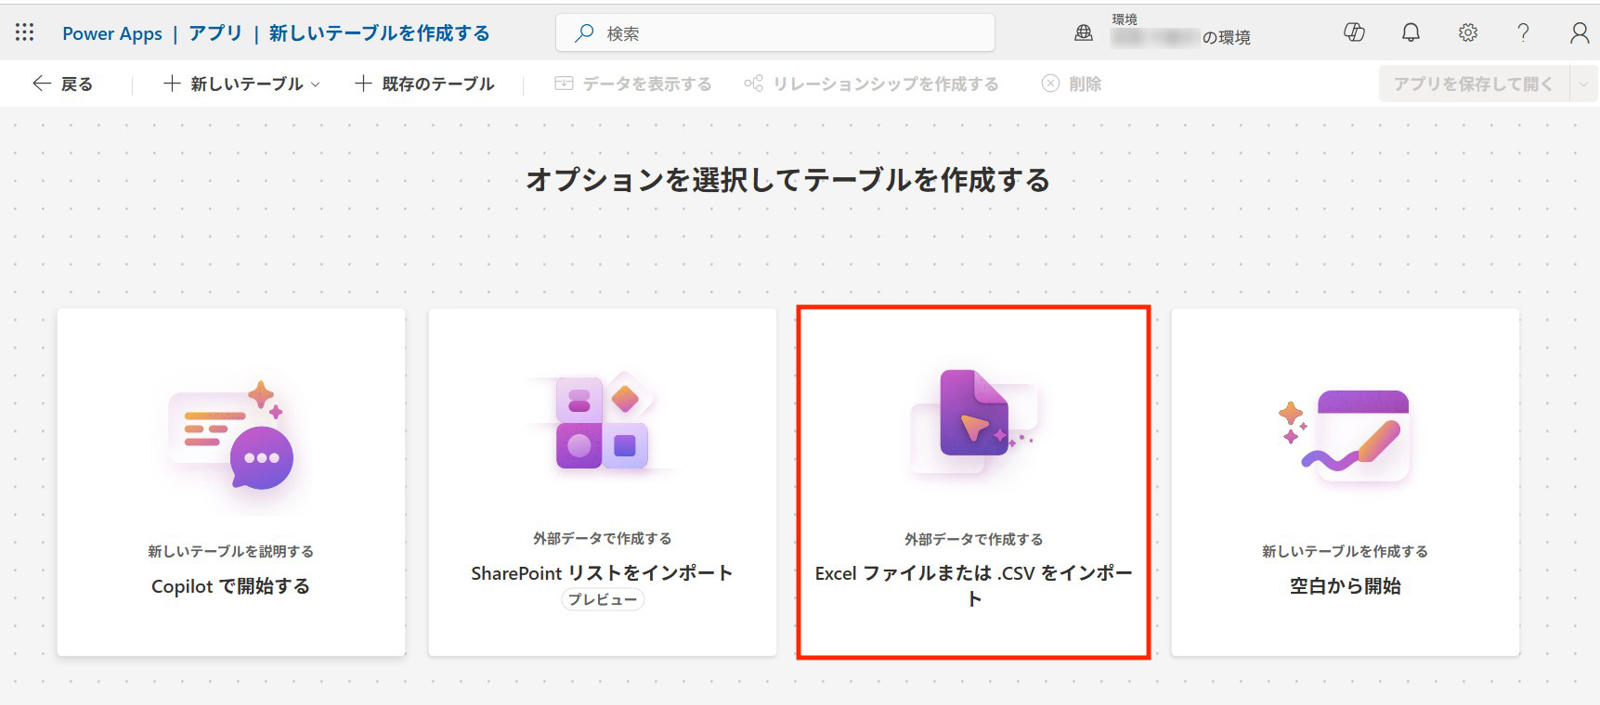1600x705 pixels.
Task: Open the help question mark
Action: tap(1523, 33)
